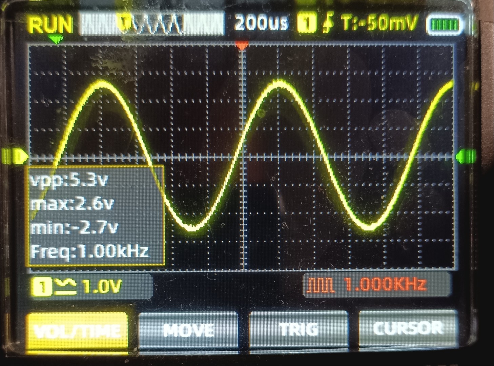Select the Freq:1.00kHz measurement readout

90,251
